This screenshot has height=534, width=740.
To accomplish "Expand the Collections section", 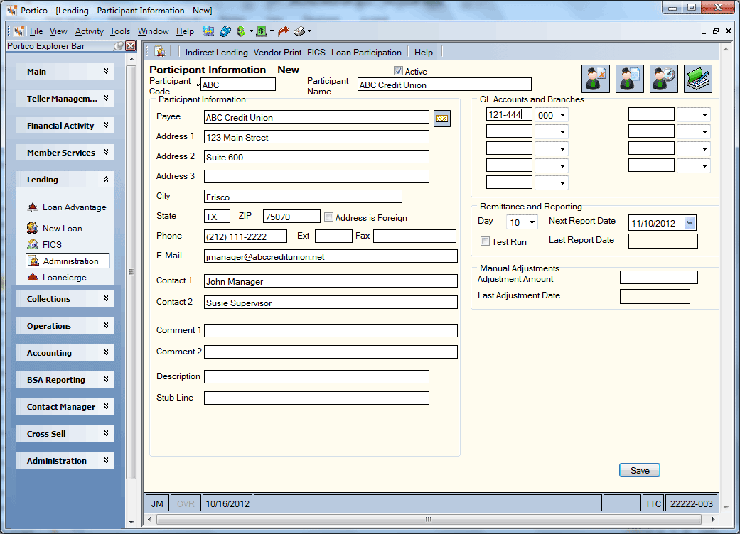I will click(x=65, y=299).
